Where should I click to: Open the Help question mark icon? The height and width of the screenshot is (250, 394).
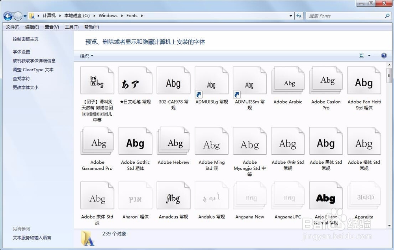(x=384, y=55)
